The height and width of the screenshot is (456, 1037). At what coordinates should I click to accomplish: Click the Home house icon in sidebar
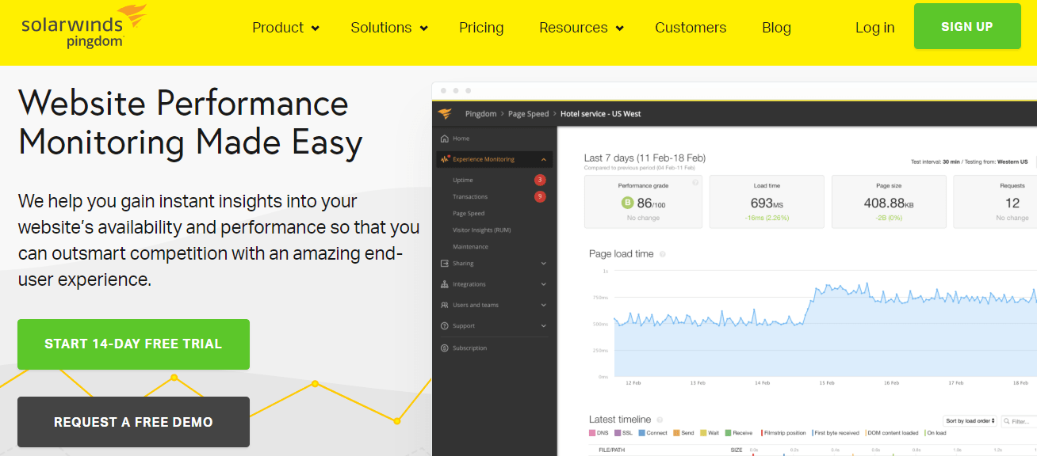coord(445,139)
